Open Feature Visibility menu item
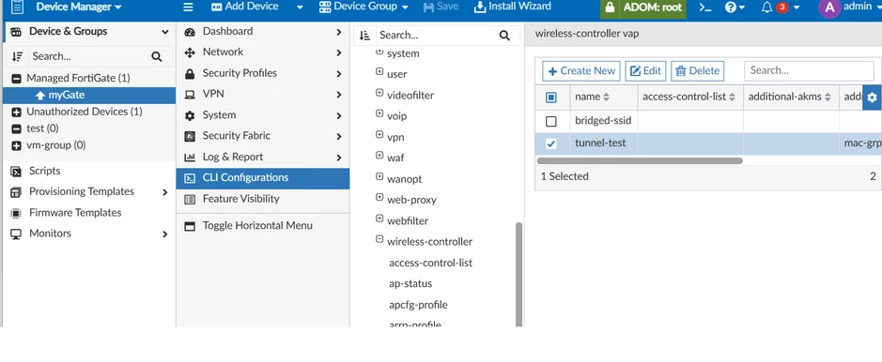Viewport: 882px width, 362px height. 263,199
